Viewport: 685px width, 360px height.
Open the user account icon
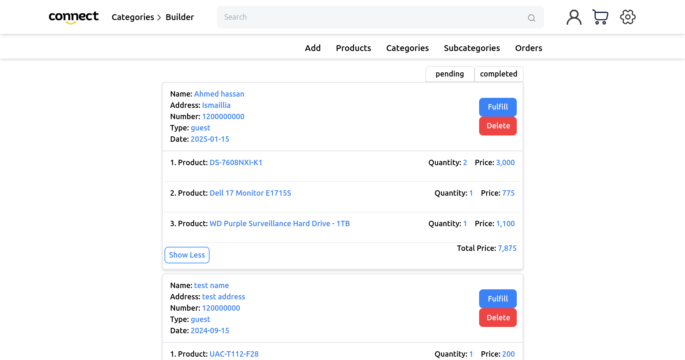coord(574,17)
